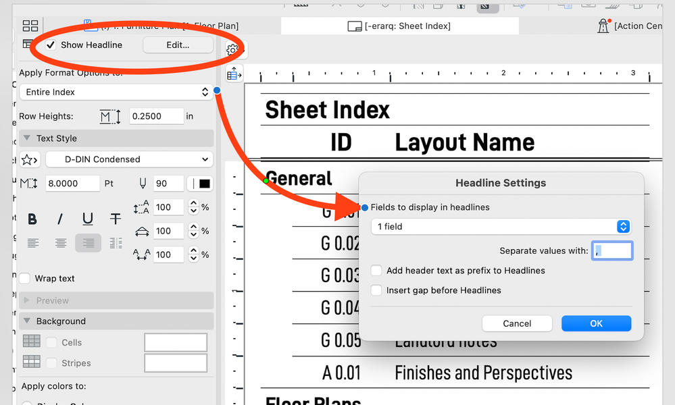The height and width of the screenshot is (405, 675).
Task: Open the Action Center tab
Action: click(630, 26)
